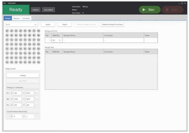Screen dimensions: 189x133
Task: Select well D4 in the plate grid
Action: coord(21,44)
